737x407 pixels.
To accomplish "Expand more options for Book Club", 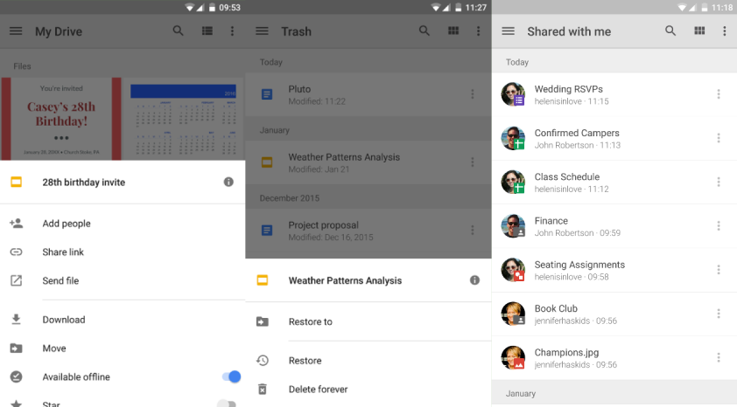I will [x=719, y=314].
